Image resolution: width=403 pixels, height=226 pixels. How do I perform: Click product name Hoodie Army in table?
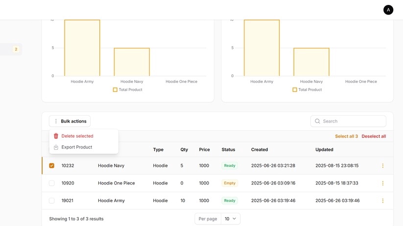(x=111, y=201)
